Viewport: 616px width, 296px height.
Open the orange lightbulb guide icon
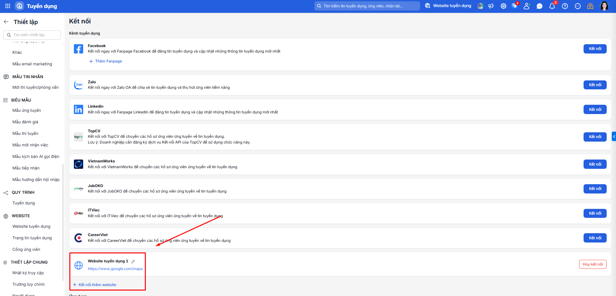tap(590, 6)
